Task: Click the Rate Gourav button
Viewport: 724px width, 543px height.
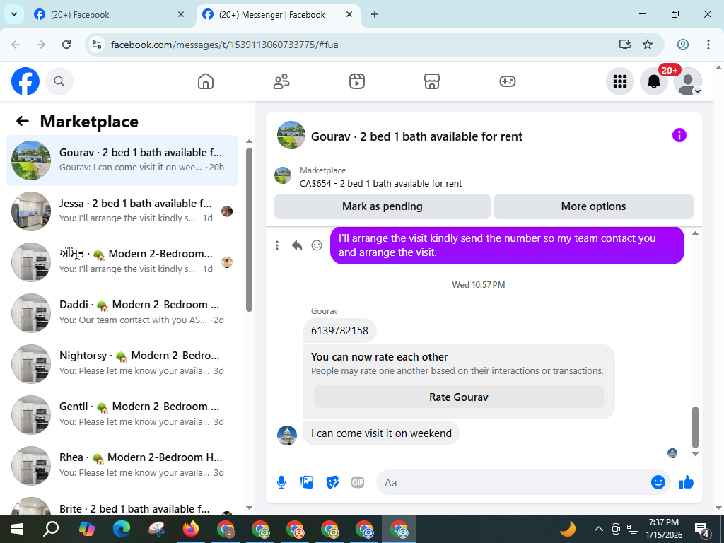Action: [x=458, y=397]
